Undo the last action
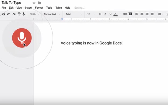This screenshot has width=168, height=105. [9, 14]
